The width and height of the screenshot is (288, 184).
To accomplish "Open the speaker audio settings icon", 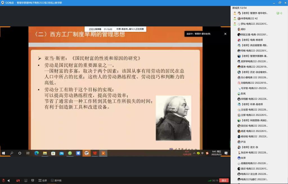I will 8,180.
